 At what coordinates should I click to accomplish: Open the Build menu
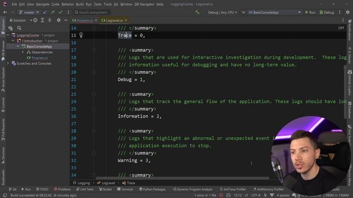[x=79, y=4]
